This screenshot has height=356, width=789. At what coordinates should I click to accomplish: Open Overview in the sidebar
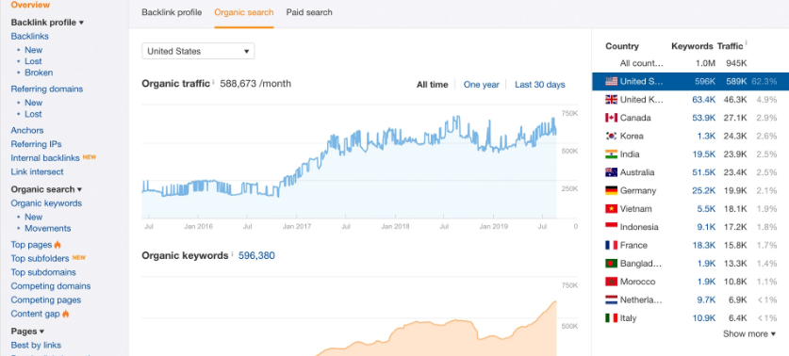tap(30, 5)
